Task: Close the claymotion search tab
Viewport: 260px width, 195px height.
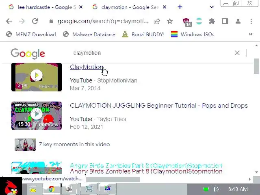Action: pyautogui.click(x=164, y=7)
